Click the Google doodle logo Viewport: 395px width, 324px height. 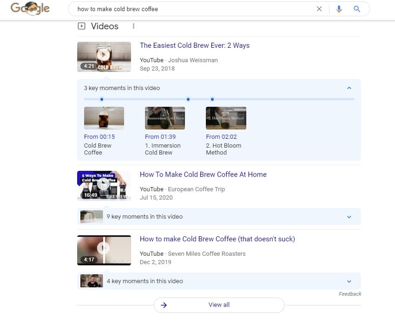pos(30,8)
